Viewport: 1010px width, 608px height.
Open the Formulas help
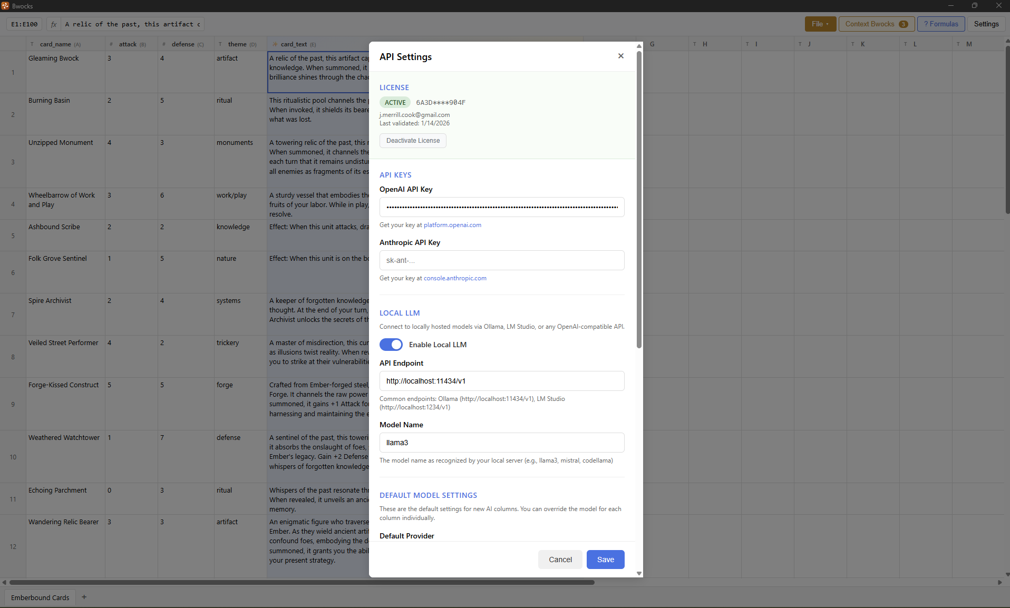[941, 24]
